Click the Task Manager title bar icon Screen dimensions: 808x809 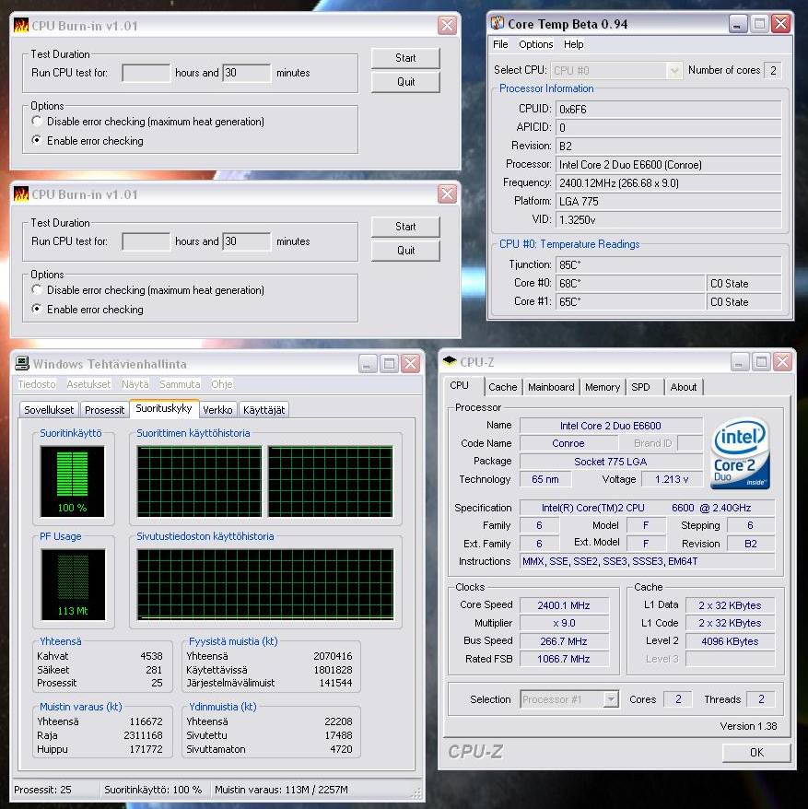pyautogui.click(x=22, y=364)
